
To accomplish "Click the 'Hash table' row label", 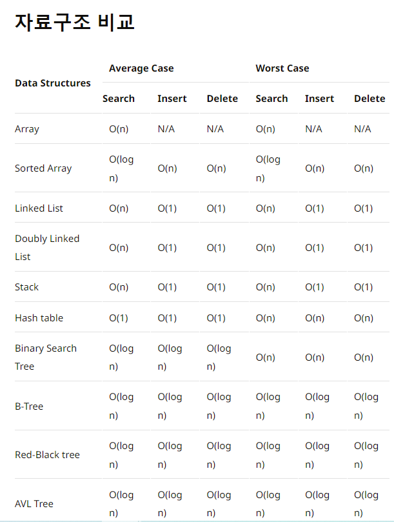I will click(39, 318).
